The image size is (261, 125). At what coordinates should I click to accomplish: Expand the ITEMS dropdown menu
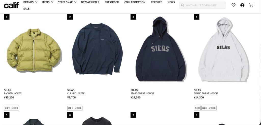pos(48,2)
